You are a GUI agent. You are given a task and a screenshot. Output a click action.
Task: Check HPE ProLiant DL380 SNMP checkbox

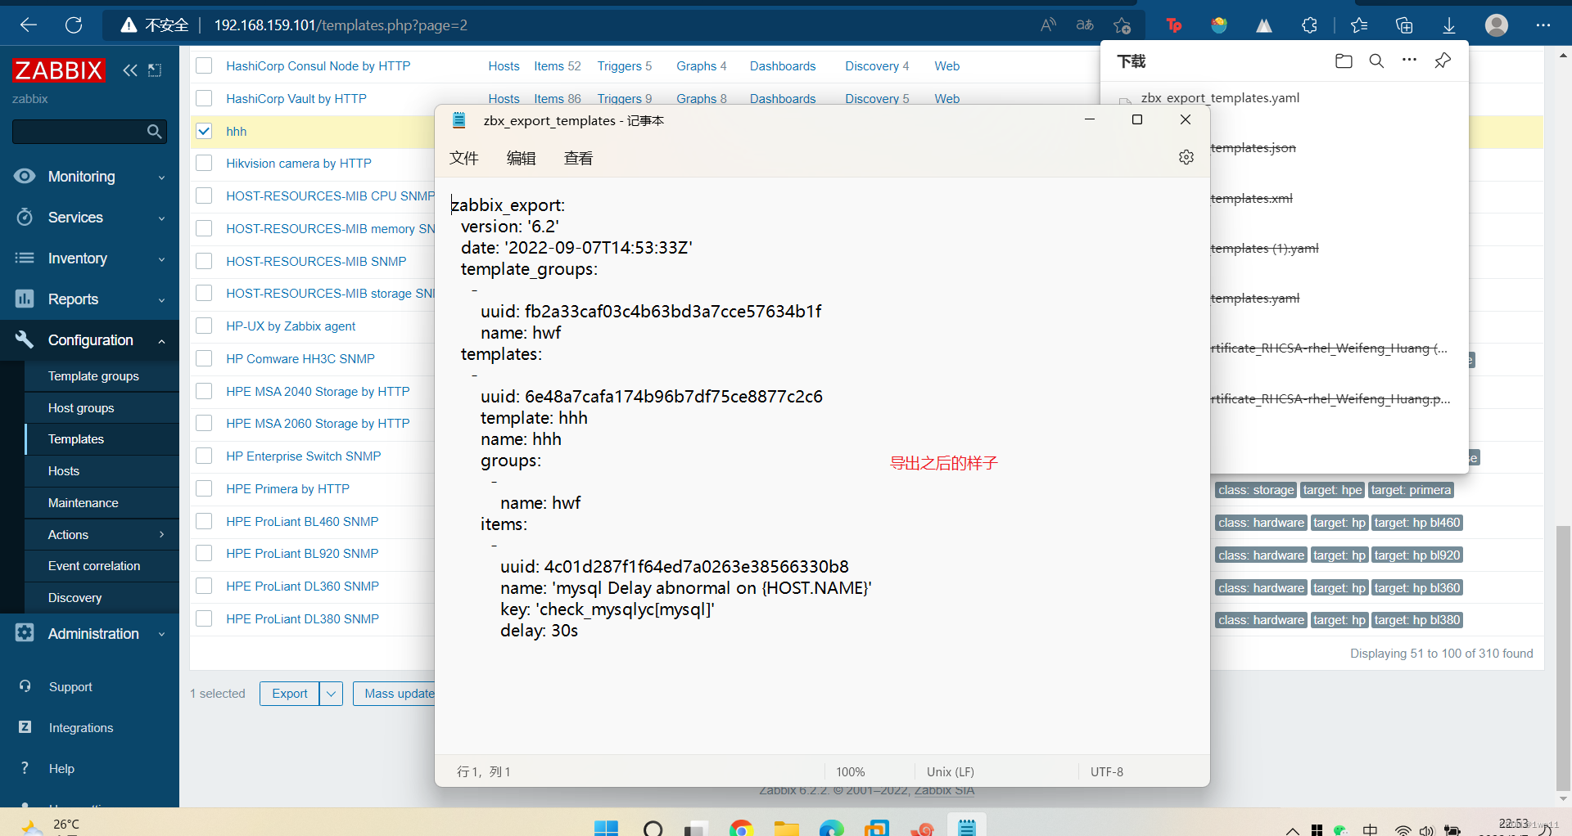[x=204, y=618]
